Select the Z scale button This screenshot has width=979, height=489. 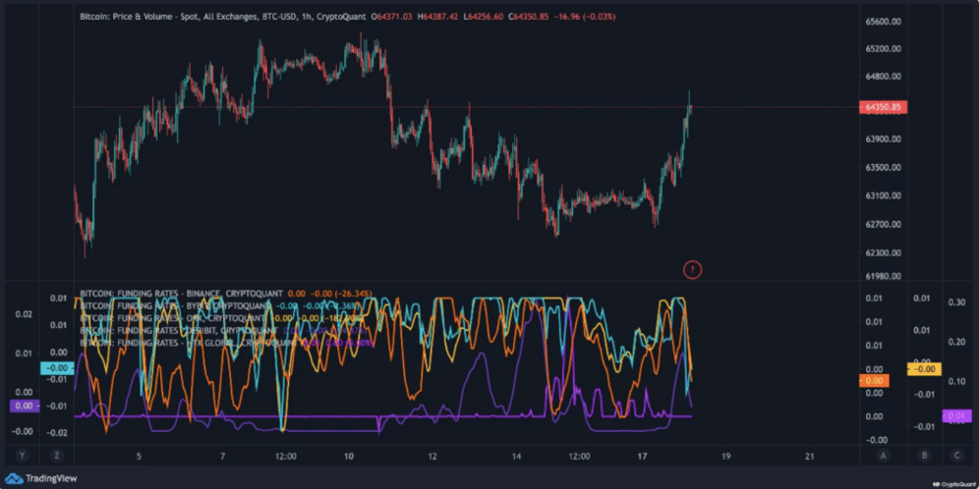[x=57, y=456]
